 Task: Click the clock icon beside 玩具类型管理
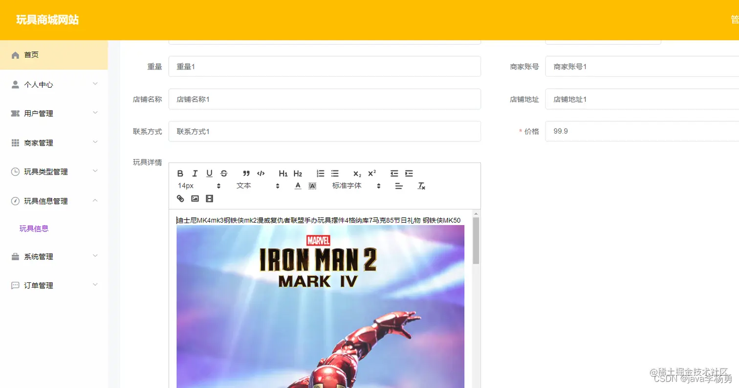tap(15, 172)
